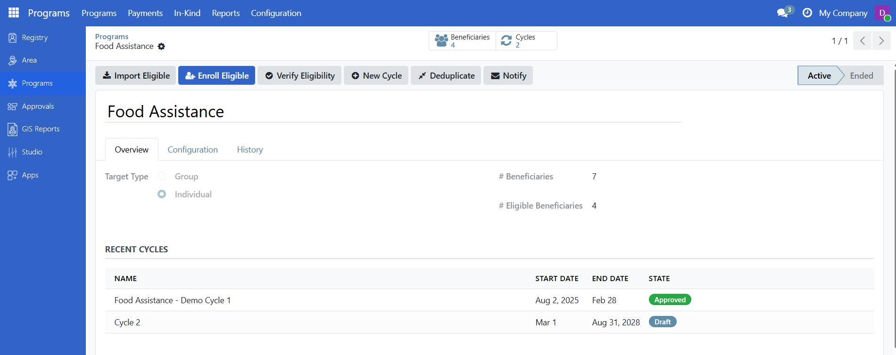The image size is (896, 355).
Task: Set the status to Ended
Action: coord(862,75)
